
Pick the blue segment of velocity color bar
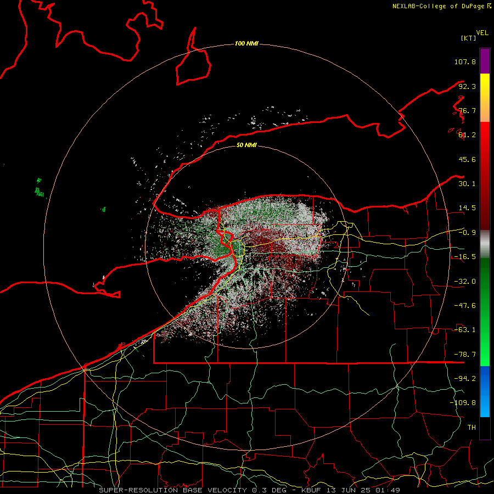(485, 391)
